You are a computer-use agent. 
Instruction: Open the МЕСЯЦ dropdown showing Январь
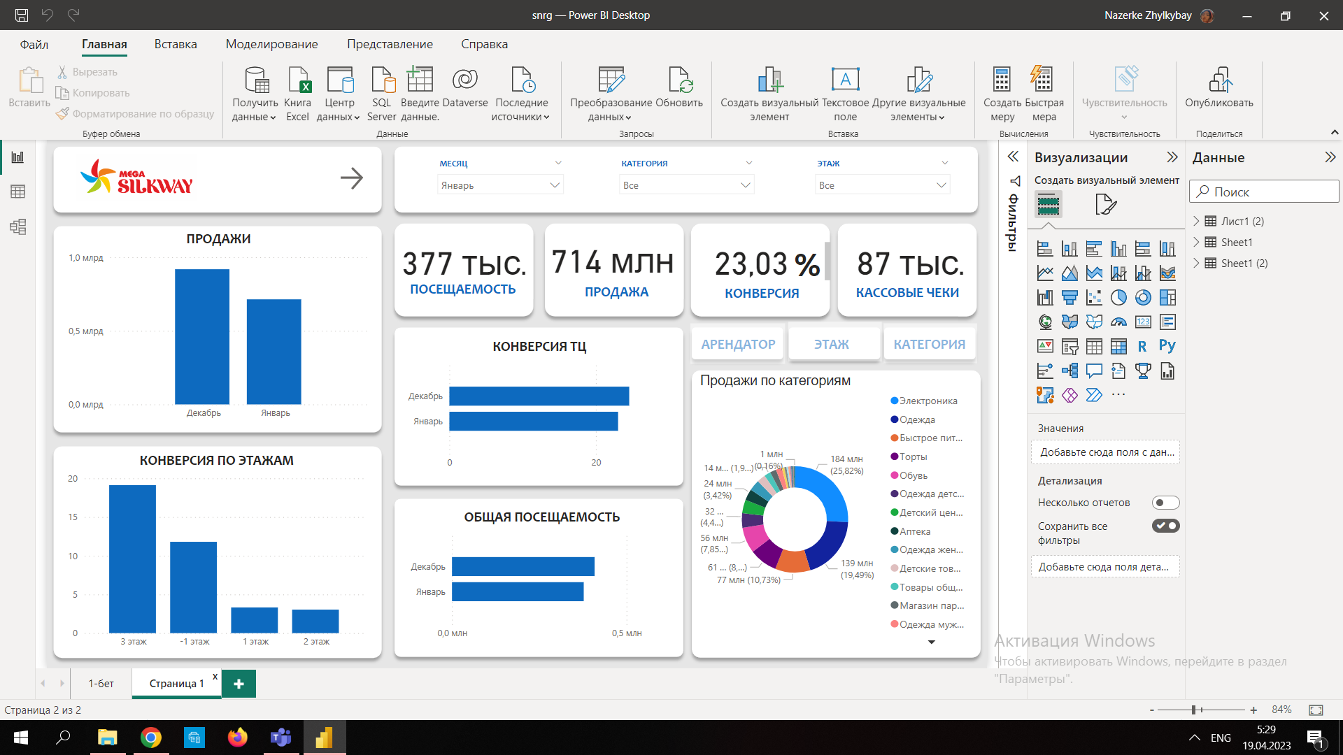(x=555, y=185)
